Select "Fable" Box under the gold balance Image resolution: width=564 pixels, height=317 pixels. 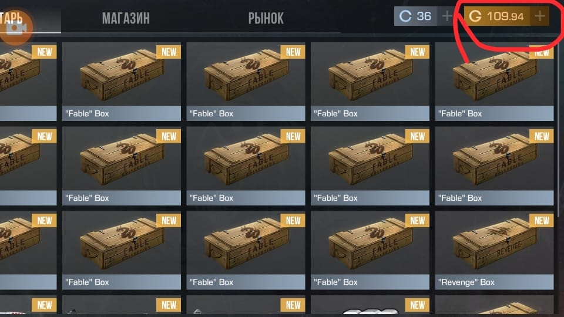[x=494, y=82]
